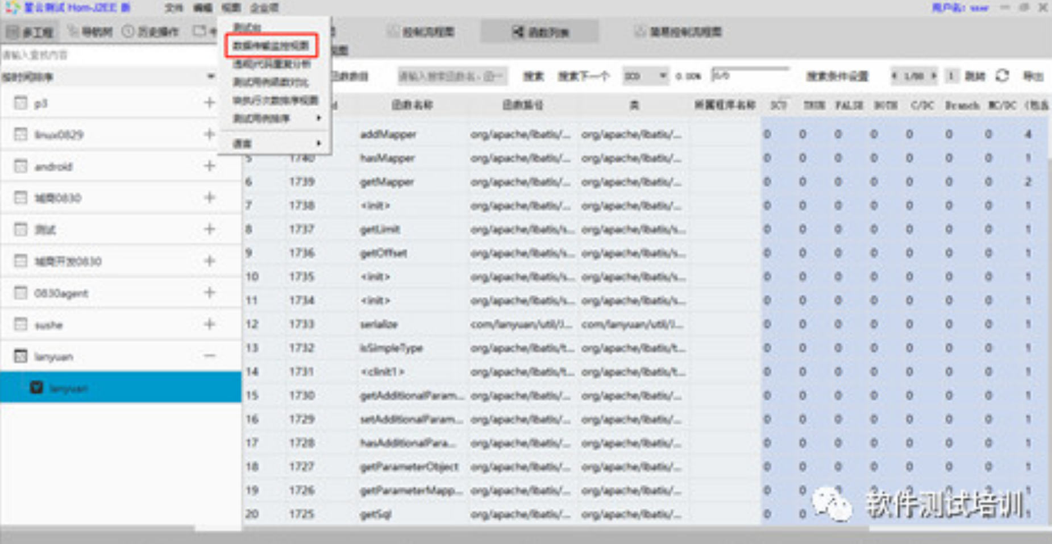Click the project icon beside 0830agent

click(x=20, y=293)
